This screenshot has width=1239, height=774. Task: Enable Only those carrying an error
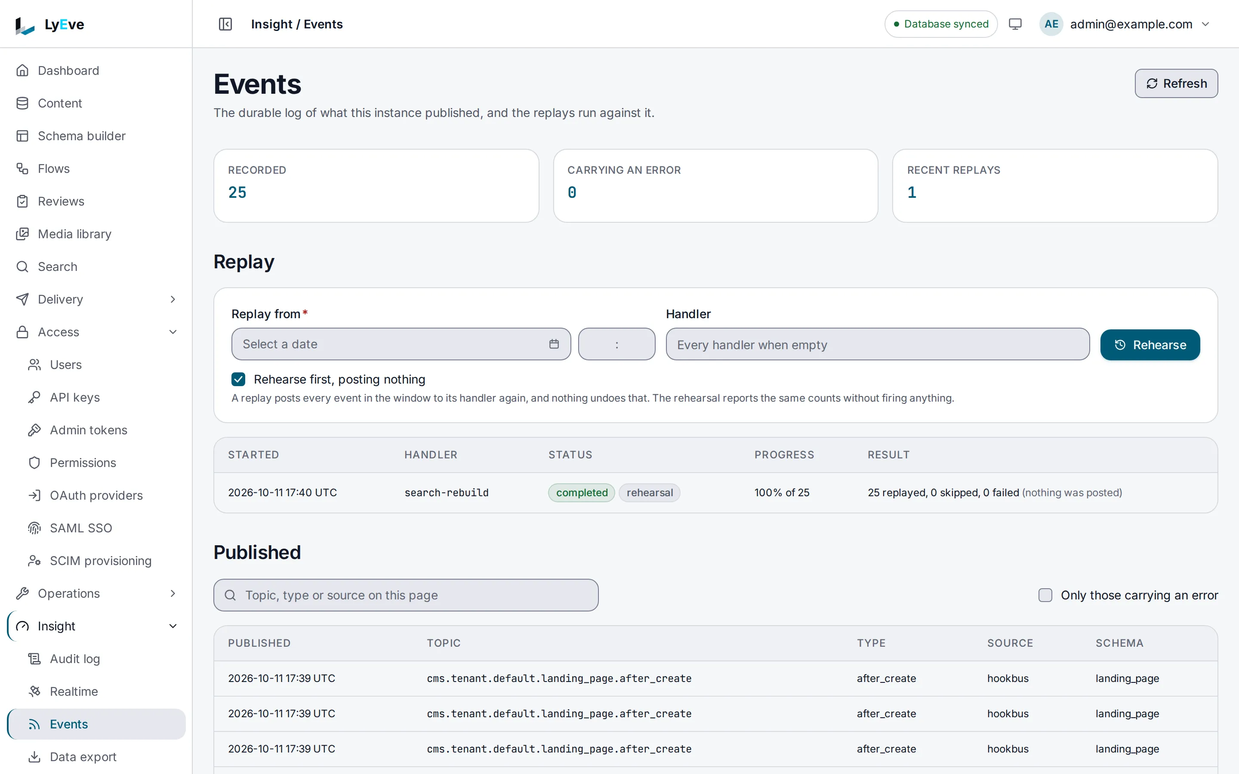tap(1045, 595)
